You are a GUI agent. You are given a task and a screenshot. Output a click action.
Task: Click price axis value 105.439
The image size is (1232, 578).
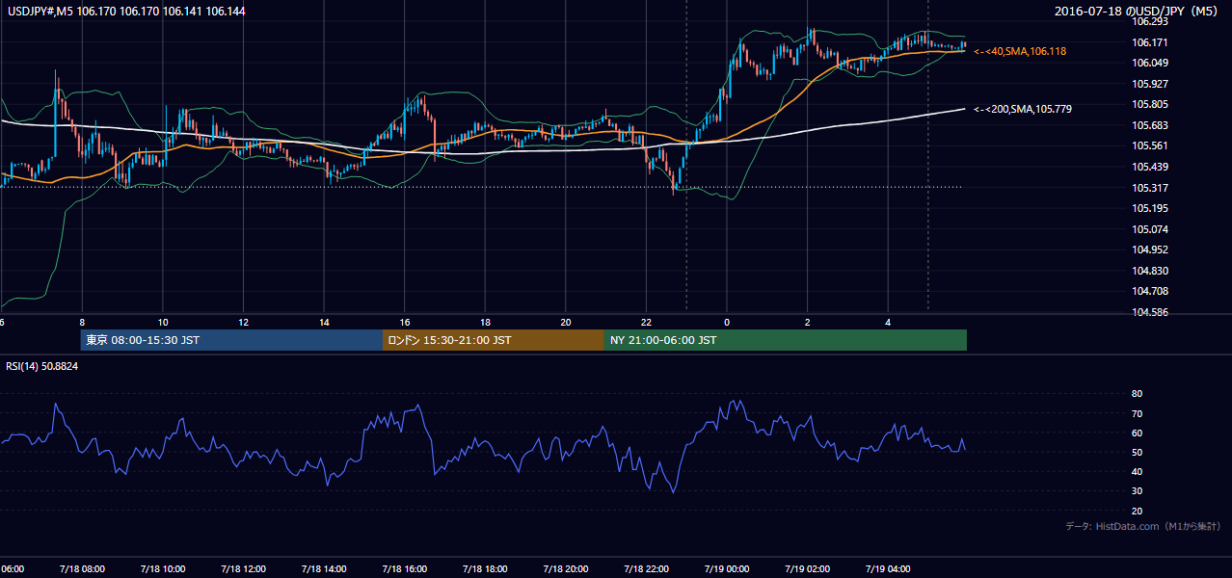pos(1151,167)
